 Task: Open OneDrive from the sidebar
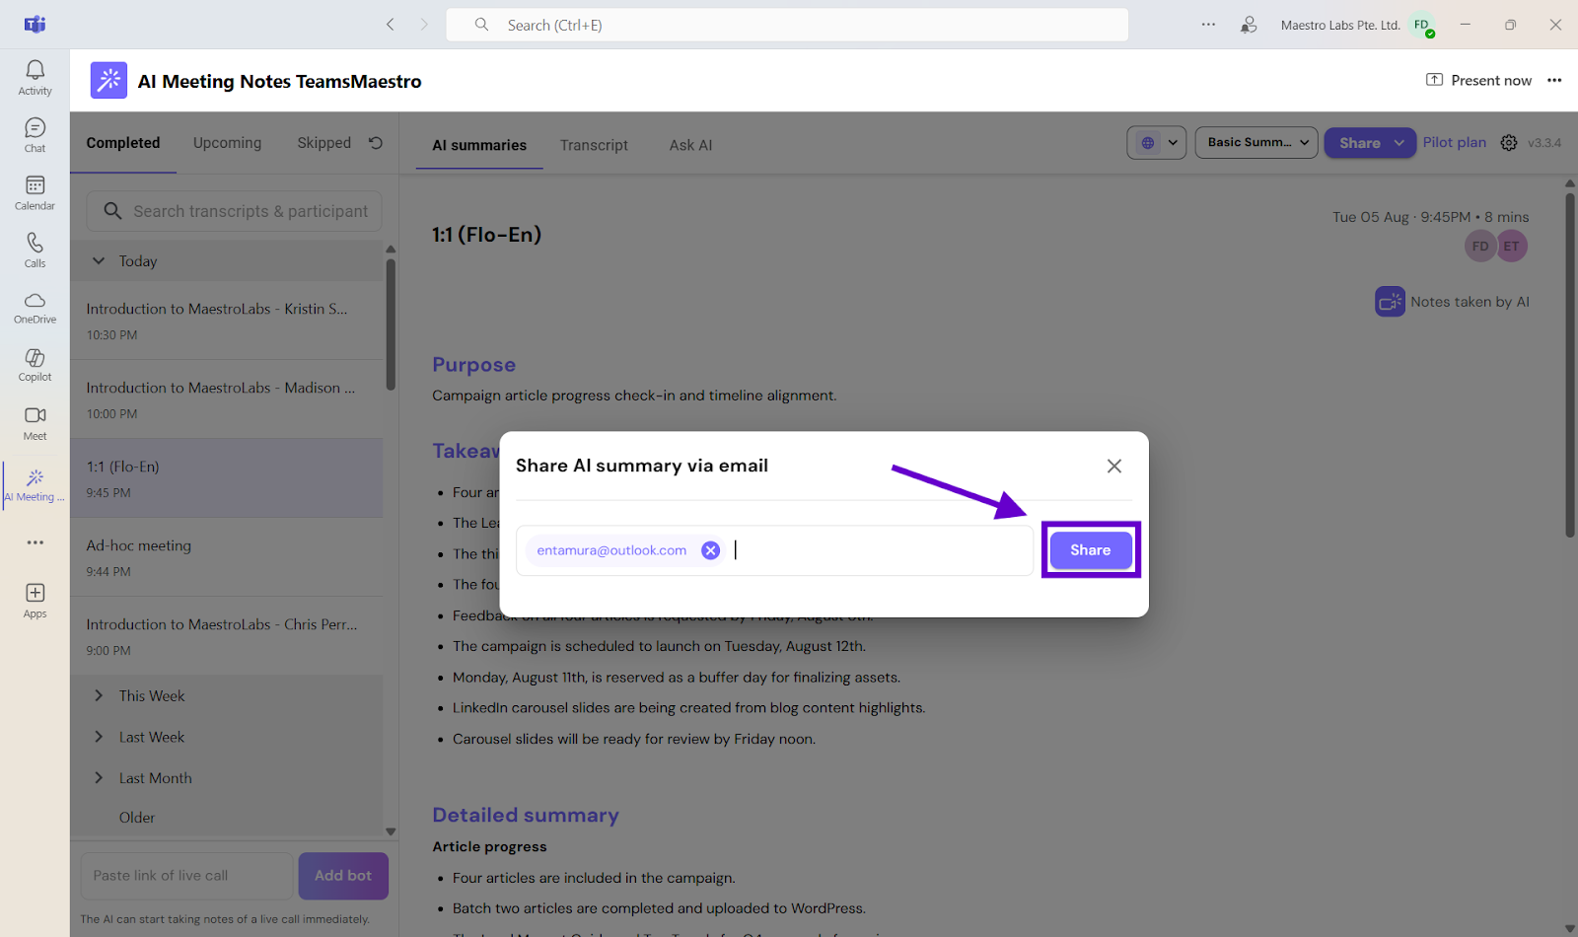pyautogui.click(x=35, y=308)
